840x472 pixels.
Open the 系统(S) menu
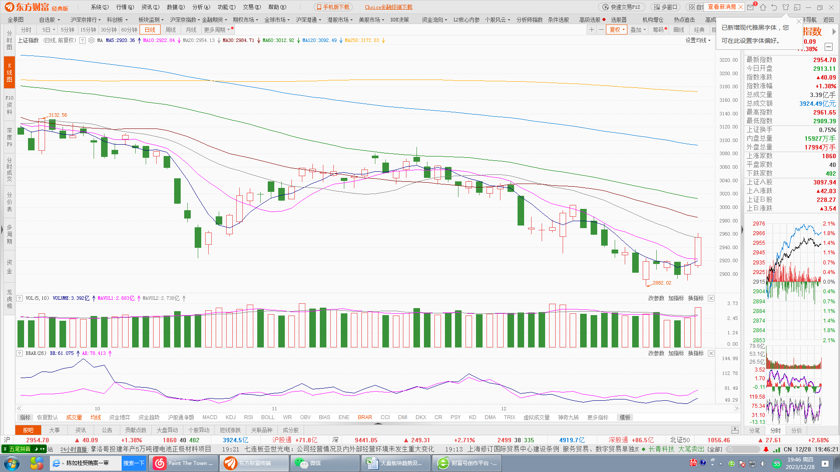[99, 7]
